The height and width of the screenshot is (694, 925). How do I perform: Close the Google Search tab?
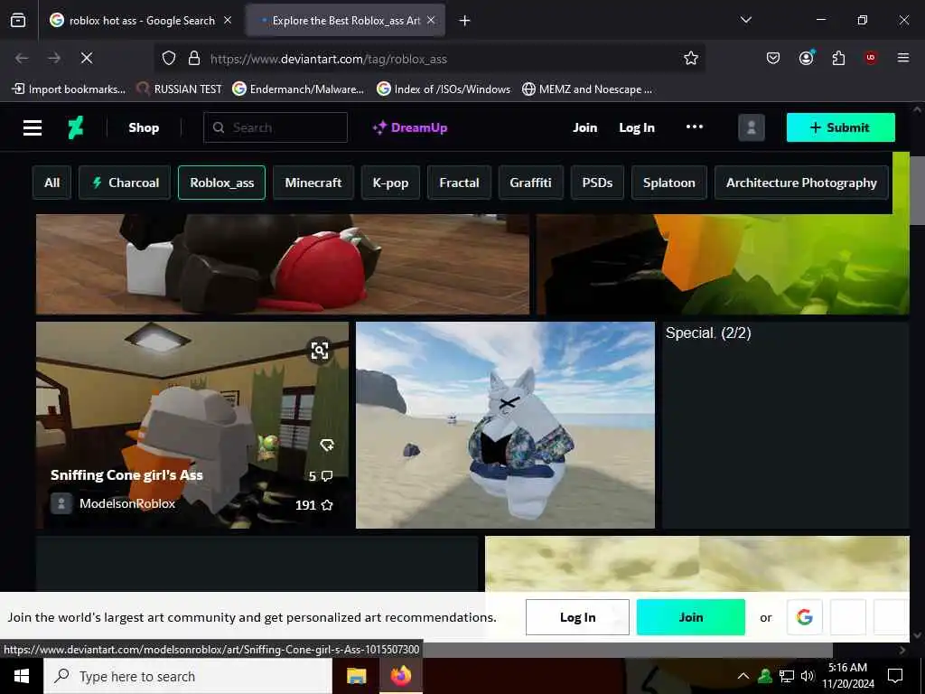[x=228, y=20]
